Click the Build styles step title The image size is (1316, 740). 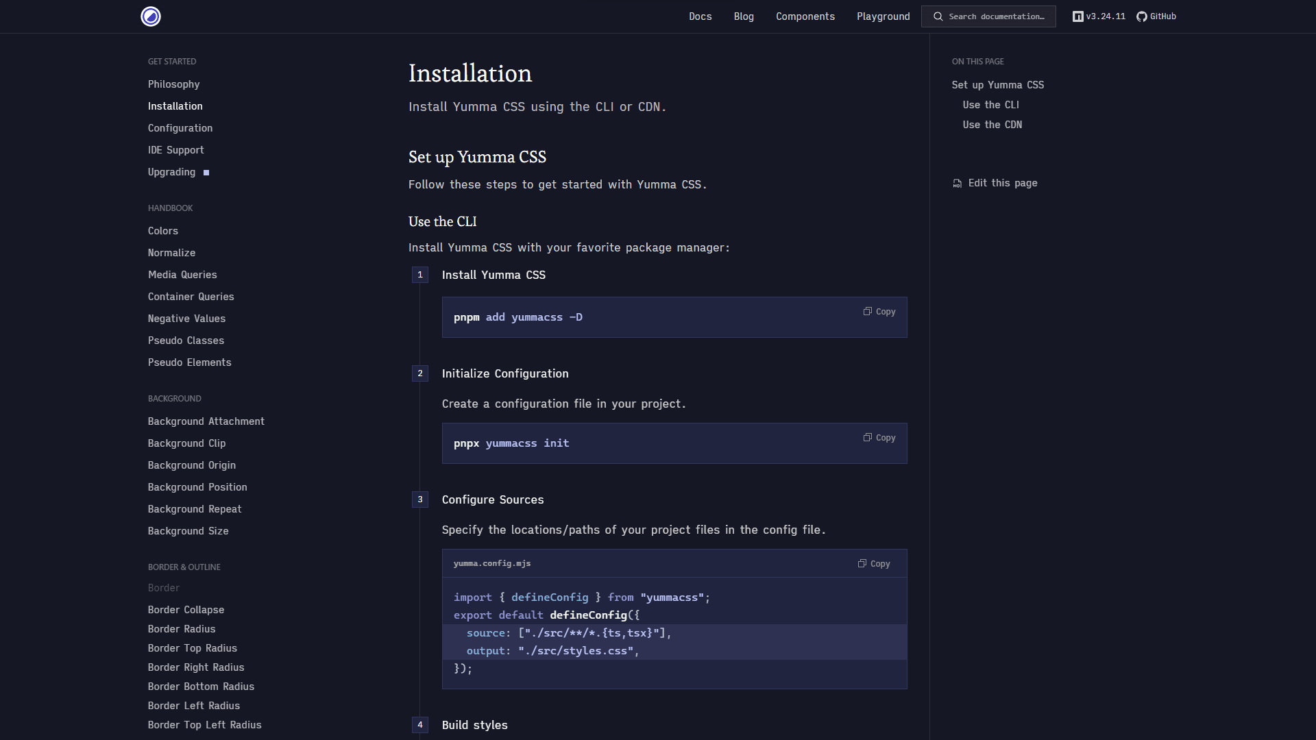click(x=475, y=725)
